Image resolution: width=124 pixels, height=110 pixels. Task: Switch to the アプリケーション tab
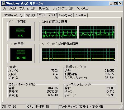click(x=13, y=15)
